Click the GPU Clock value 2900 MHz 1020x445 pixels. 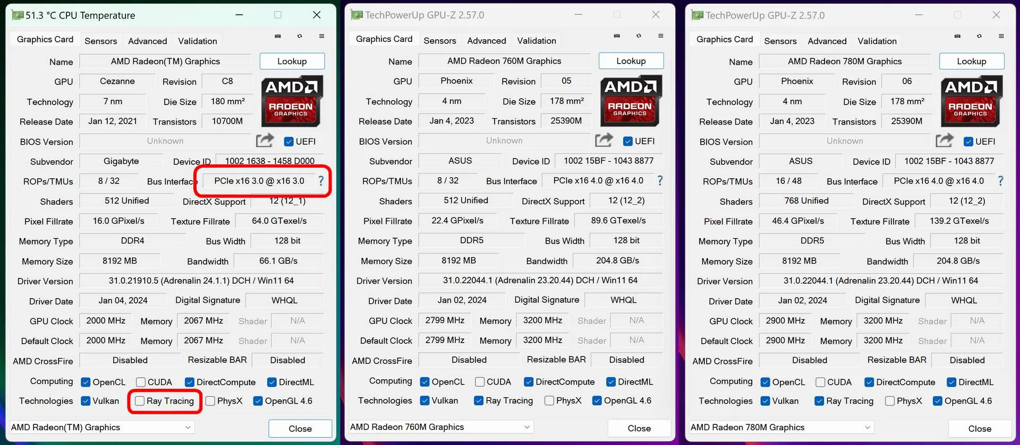[x=785, y=321]
